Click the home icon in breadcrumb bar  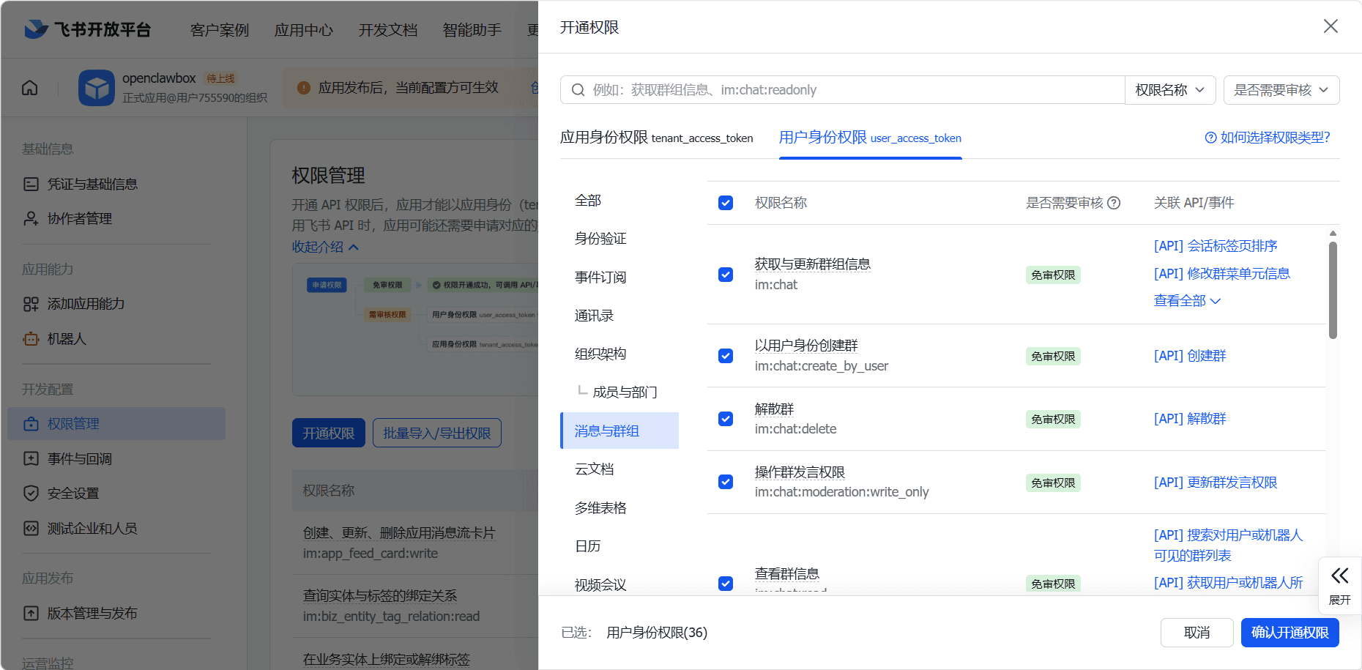pos(30,88)
